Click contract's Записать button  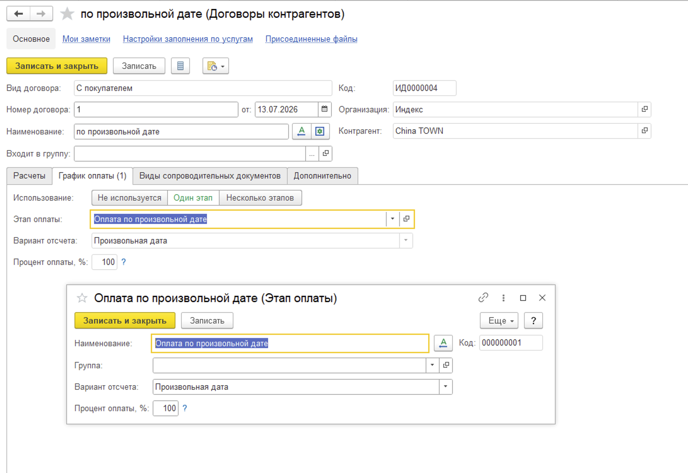139,66
